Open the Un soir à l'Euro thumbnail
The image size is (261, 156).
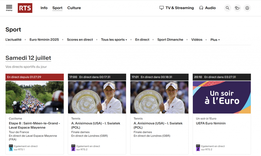tap(222, 97)
